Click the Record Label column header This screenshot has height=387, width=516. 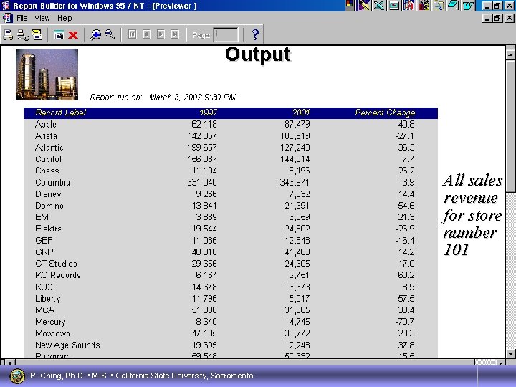pyautogui.click(x=60, y=113)
